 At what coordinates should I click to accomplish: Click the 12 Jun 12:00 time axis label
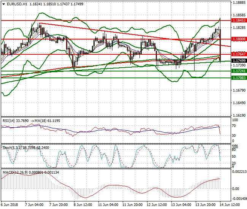157,205
